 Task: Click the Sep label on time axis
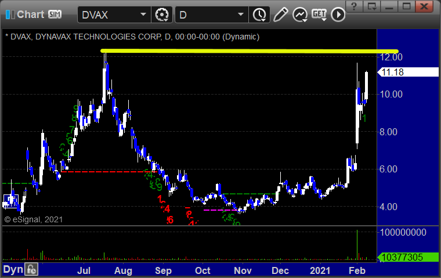tap(163, 270)
